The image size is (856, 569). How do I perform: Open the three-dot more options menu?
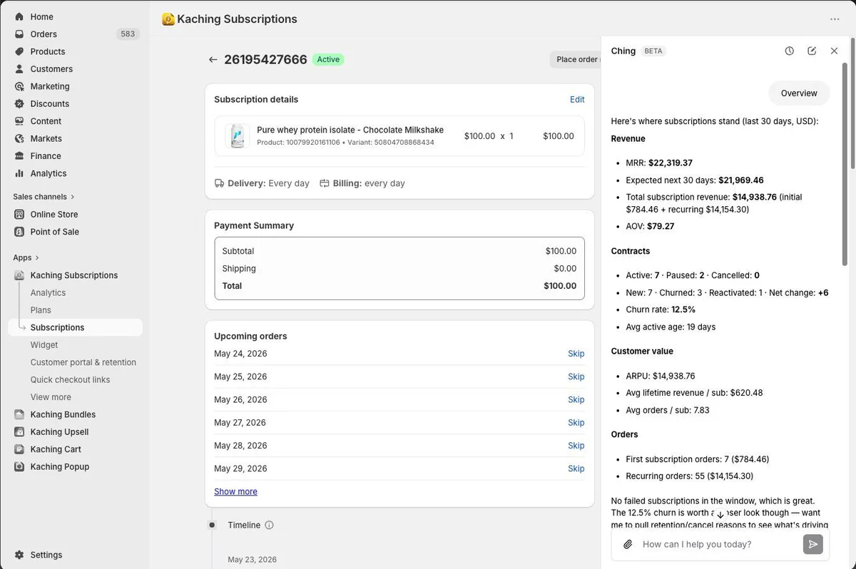(835, 19)
